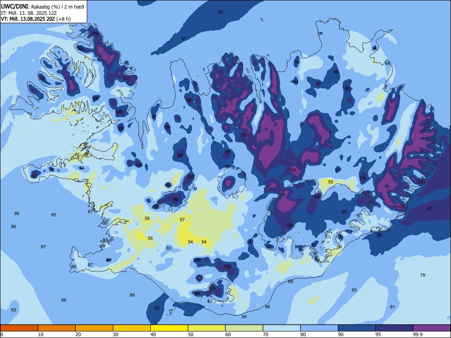Select the pale yellow 50–60 legend swatch

coord(207,328)
